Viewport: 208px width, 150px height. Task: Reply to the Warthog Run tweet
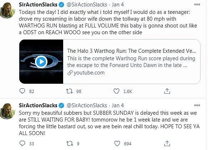click(x=22, y=91)
